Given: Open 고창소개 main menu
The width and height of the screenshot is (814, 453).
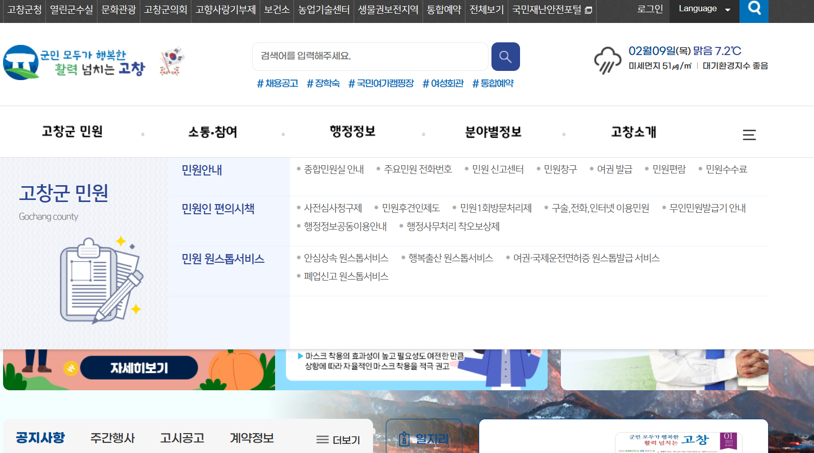Looking at the screenshot, I should 633,132.
